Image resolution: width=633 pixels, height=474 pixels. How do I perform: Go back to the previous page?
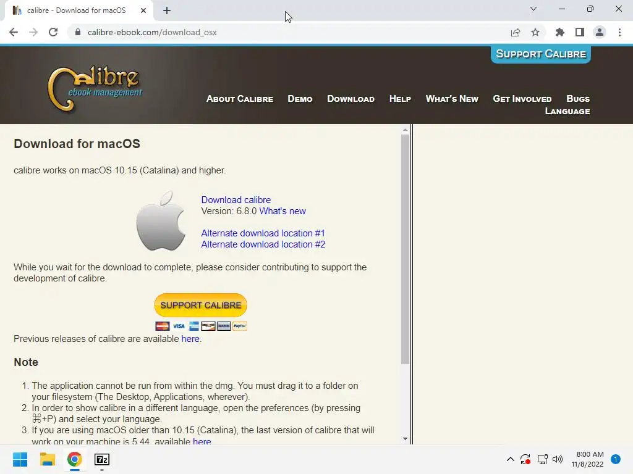pos(14,32)
